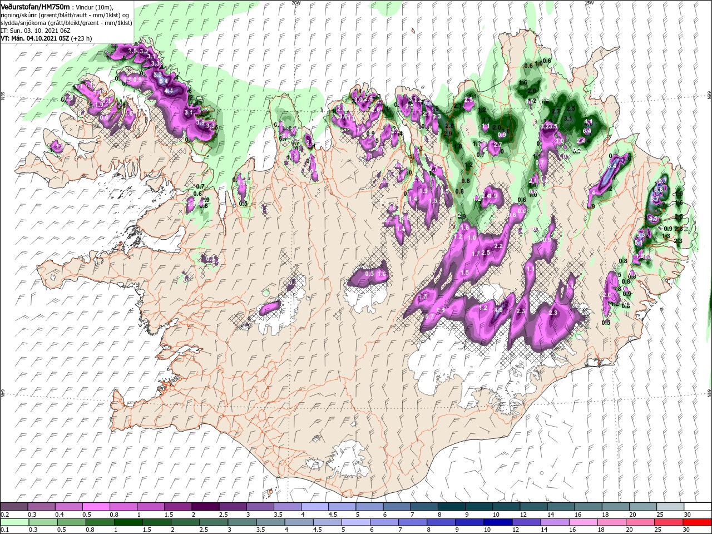This screenshot has width=712, height=534.
Task: Select bottom legend bright red swatch after 30
Action: coord(696,522)
